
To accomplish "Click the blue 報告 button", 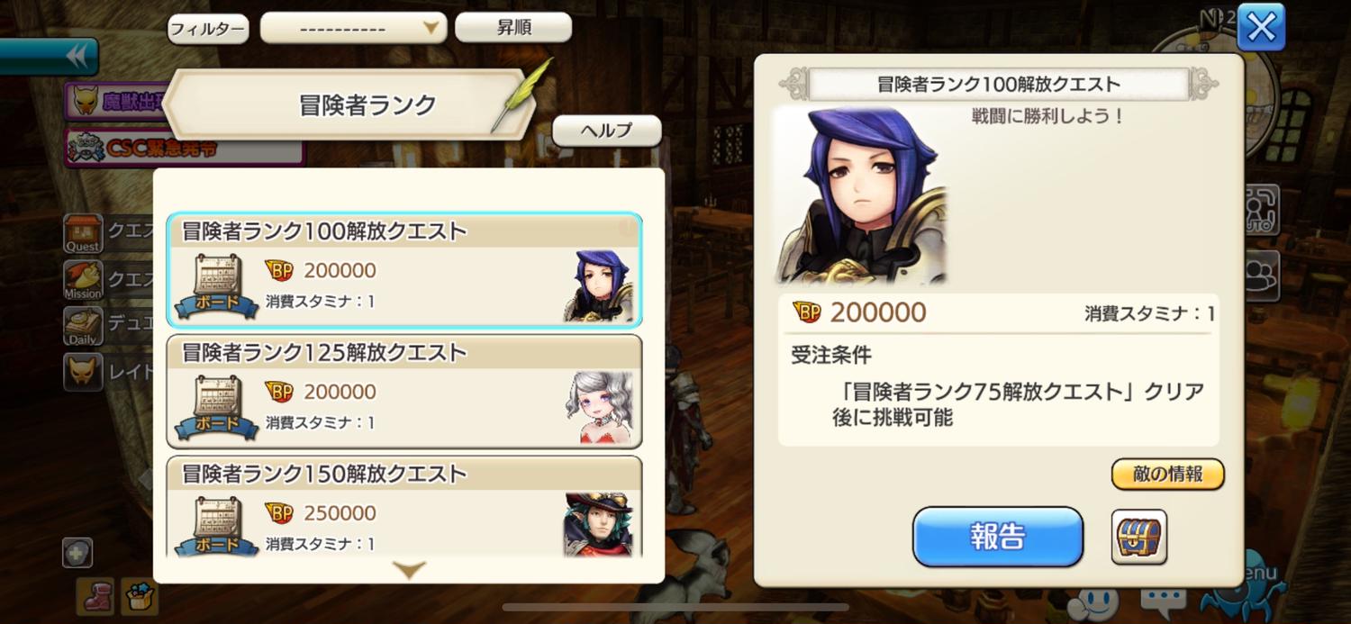I will click(x=998, y=537).
